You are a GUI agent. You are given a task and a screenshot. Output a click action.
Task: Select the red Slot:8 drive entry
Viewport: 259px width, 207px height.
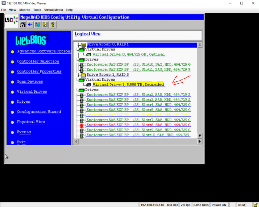(138, 125)
